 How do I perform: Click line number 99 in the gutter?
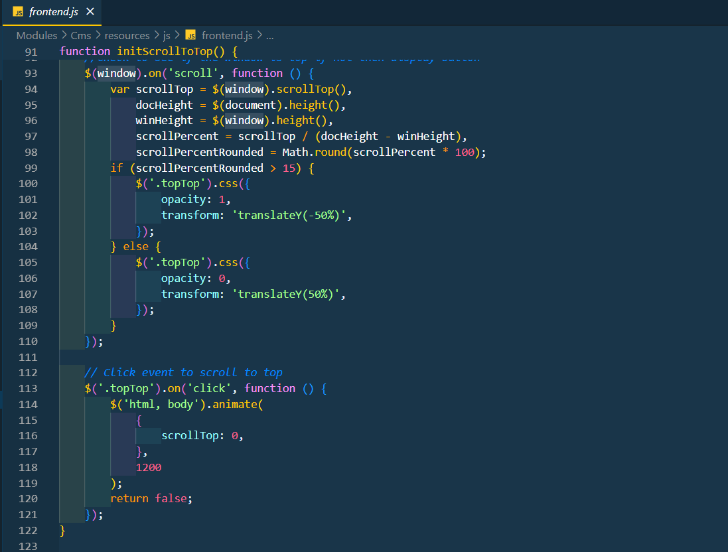click(31, 168)
